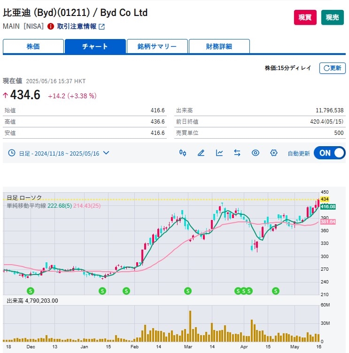Click the 更新 refresh button
The image size is (349, 353).
click(333, 68)
